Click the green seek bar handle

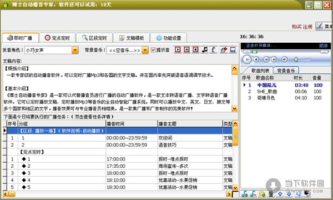(255, 52)
